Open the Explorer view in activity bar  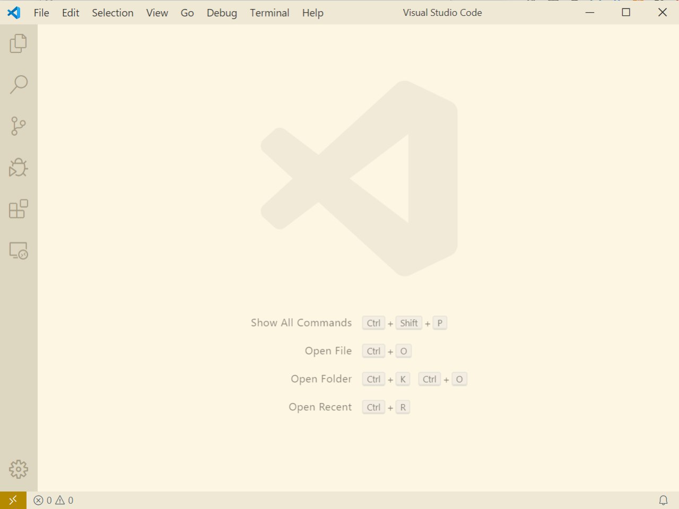(x=19, y=43)
